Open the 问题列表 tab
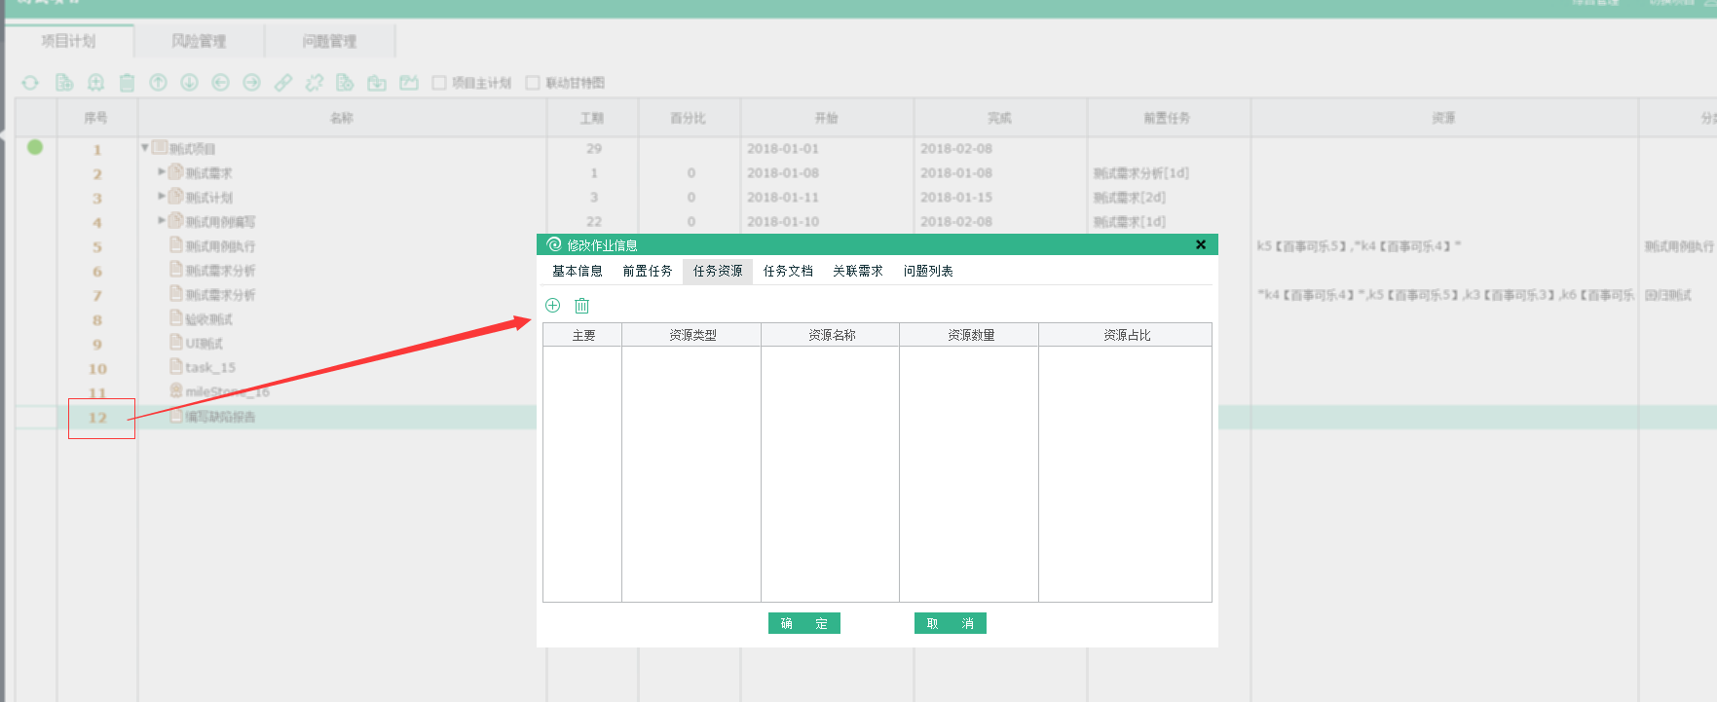The image size is (1717, 702). 928,271
